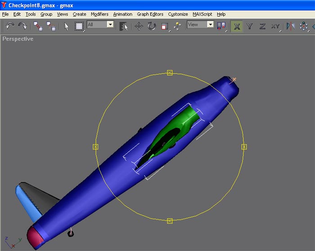Viewport: 315px width, 251px height.
Task: Click the Mirror Selected Objects icon
Action: point(291,26)
